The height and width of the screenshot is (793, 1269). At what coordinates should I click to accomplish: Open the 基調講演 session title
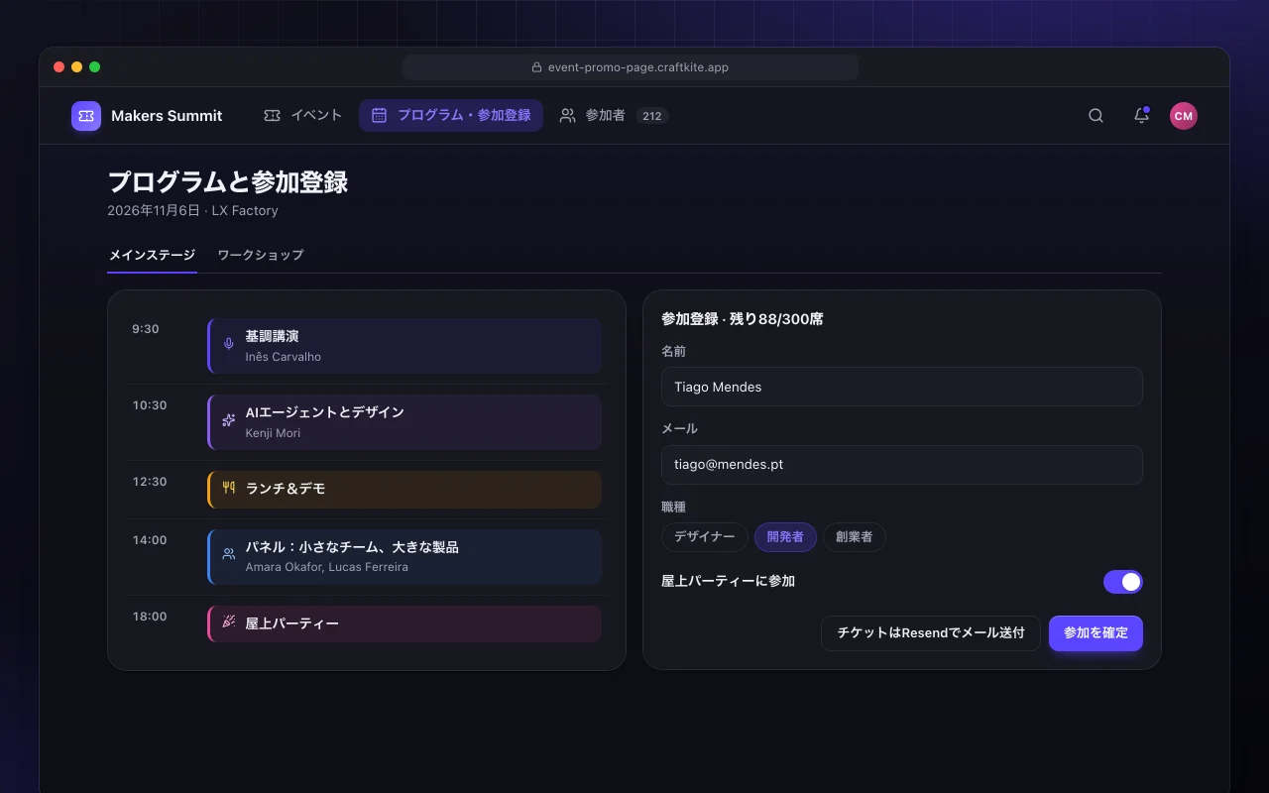click(x=273, y=337)
